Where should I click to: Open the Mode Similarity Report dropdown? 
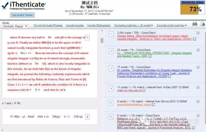15,26
